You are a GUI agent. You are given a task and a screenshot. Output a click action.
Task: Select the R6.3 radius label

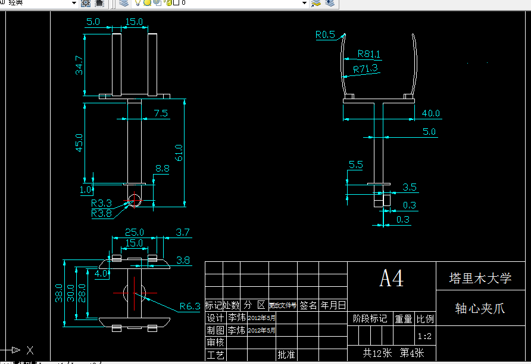coord(190,306)
